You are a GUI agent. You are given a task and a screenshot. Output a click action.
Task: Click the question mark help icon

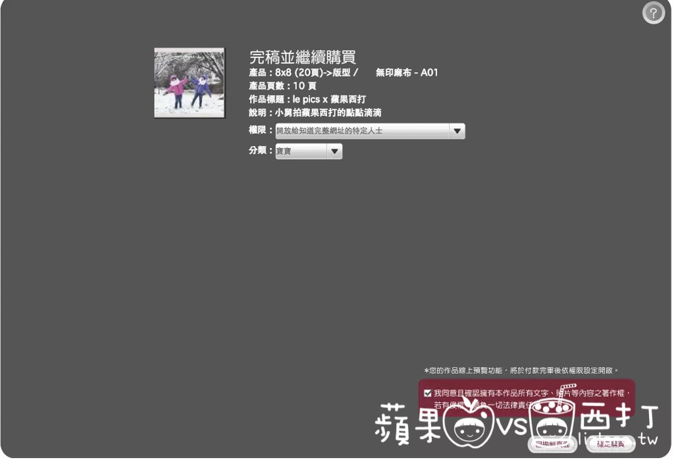(653, 13)
